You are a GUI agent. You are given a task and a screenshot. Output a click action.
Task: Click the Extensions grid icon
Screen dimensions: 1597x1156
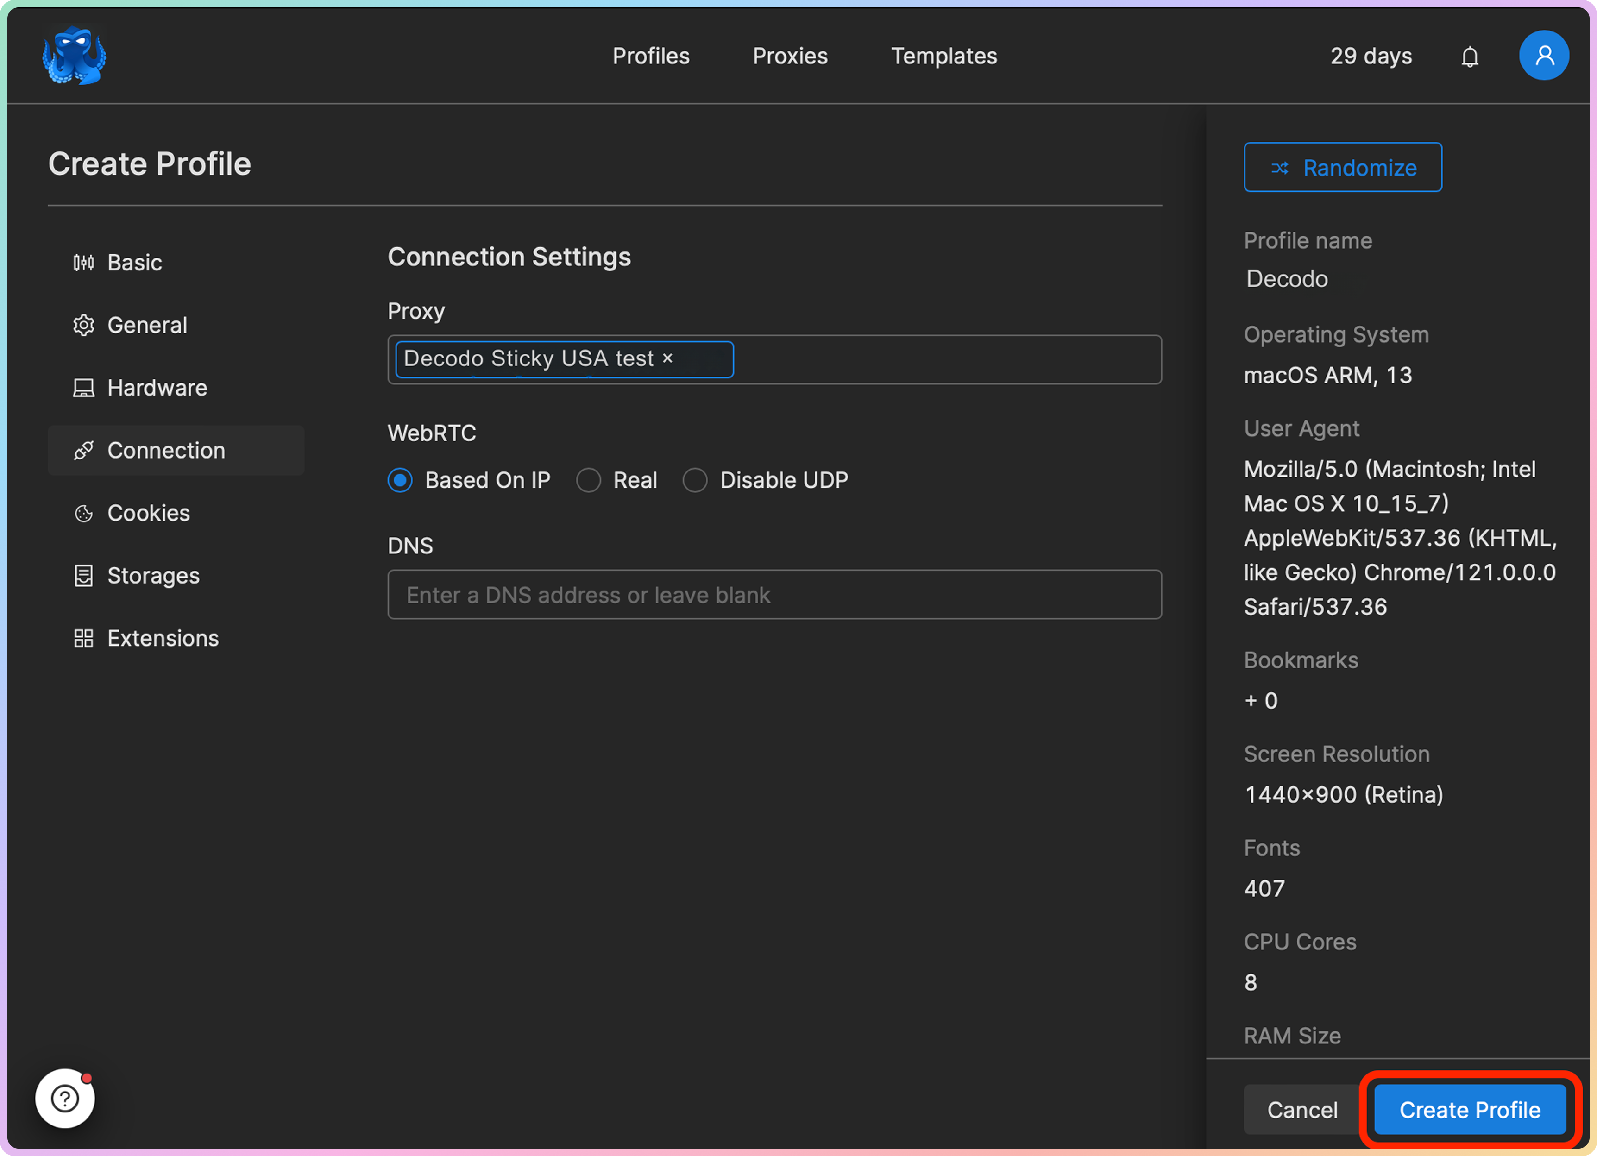[84, 639]
